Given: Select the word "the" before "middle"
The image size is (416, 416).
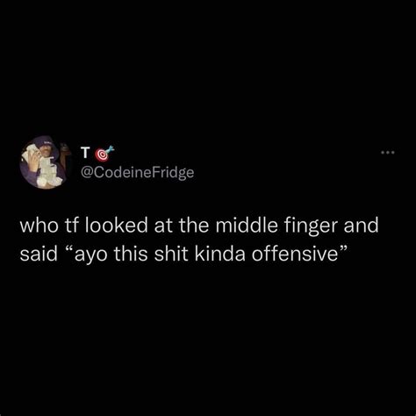Looking at the screenshot, I should tap(196, 226).
